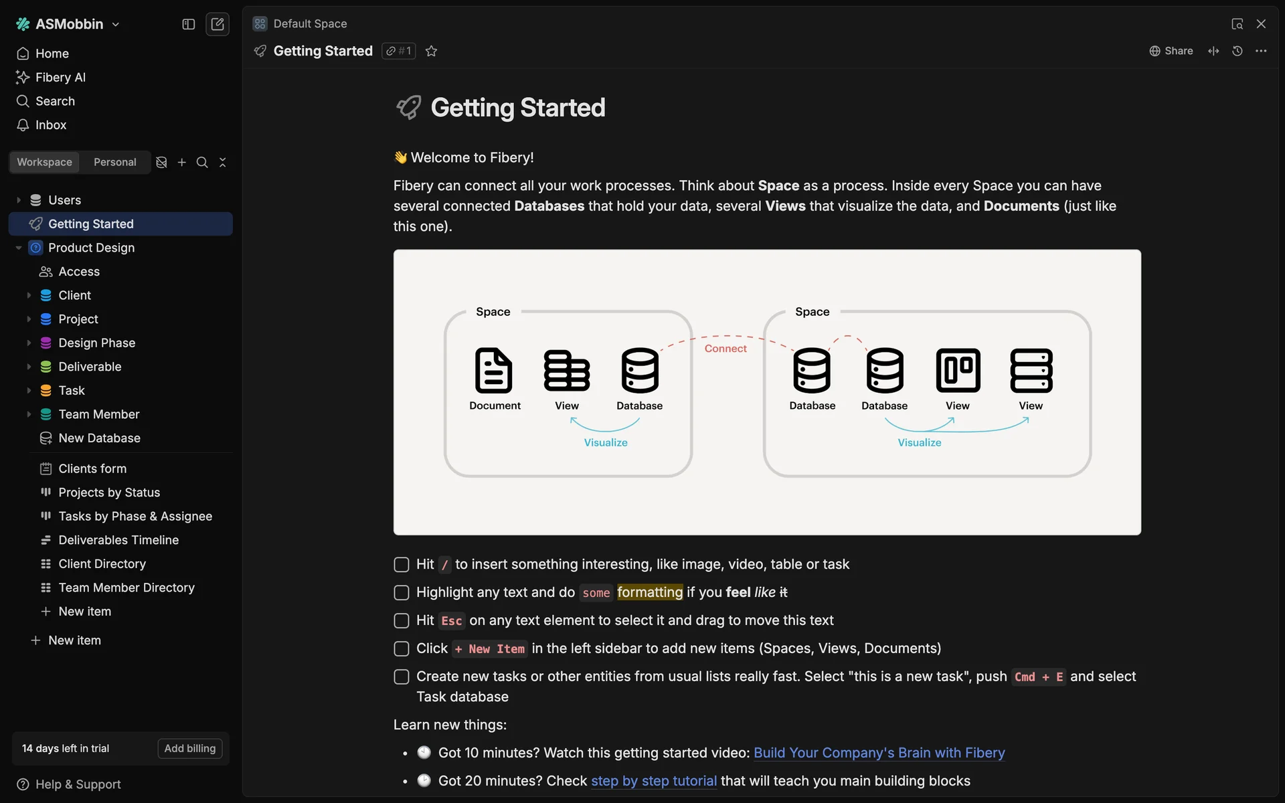
Task: Open the step by step tutorial link
Action: click(653, 781)
